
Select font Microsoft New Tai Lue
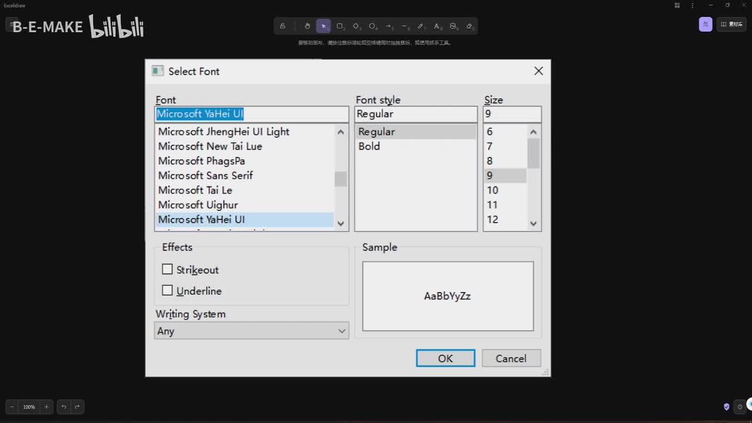pos(245,146)
